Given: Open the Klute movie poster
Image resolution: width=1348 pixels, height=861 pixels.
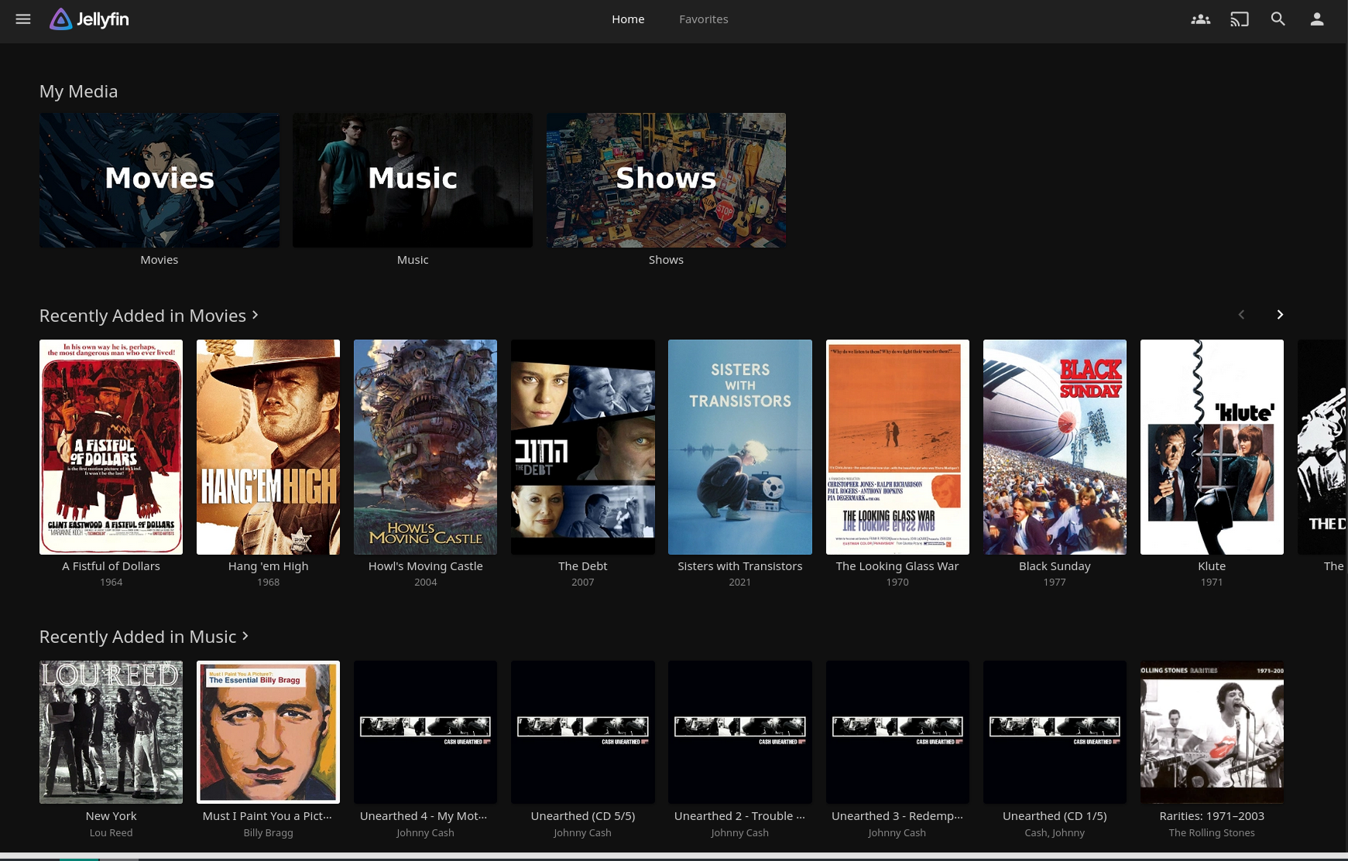Looking at the screenshot, I should coord(1212,447).
